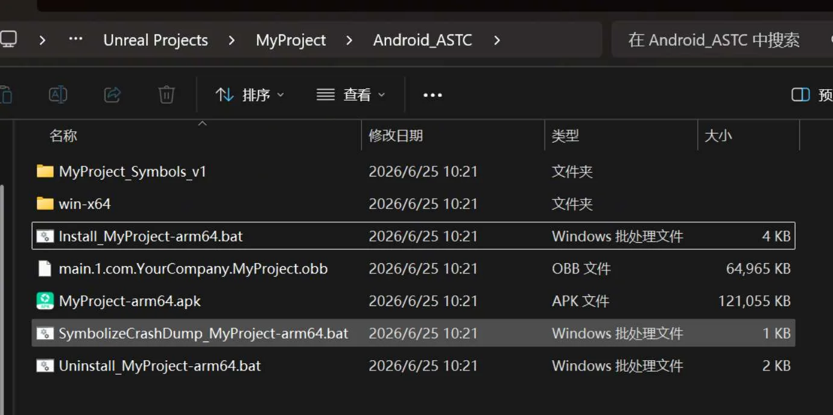This screenshot has width=833, height=415.
Task: Click the MyProject-arm64.apk file icon
Action: pyautogui.click(x=45, y=301)
